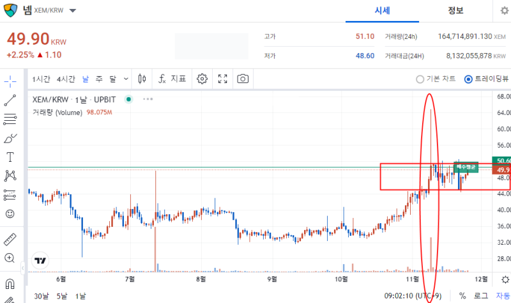Click the TradingView logo on chart
Screen dimensions: 511x303
[x=40, y=261]
